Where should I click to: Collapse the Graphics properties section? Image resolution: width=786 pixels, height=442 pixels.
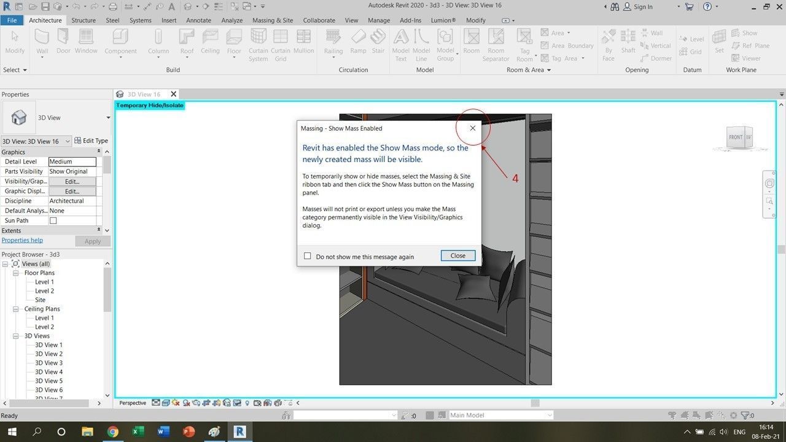pos(98,152)
